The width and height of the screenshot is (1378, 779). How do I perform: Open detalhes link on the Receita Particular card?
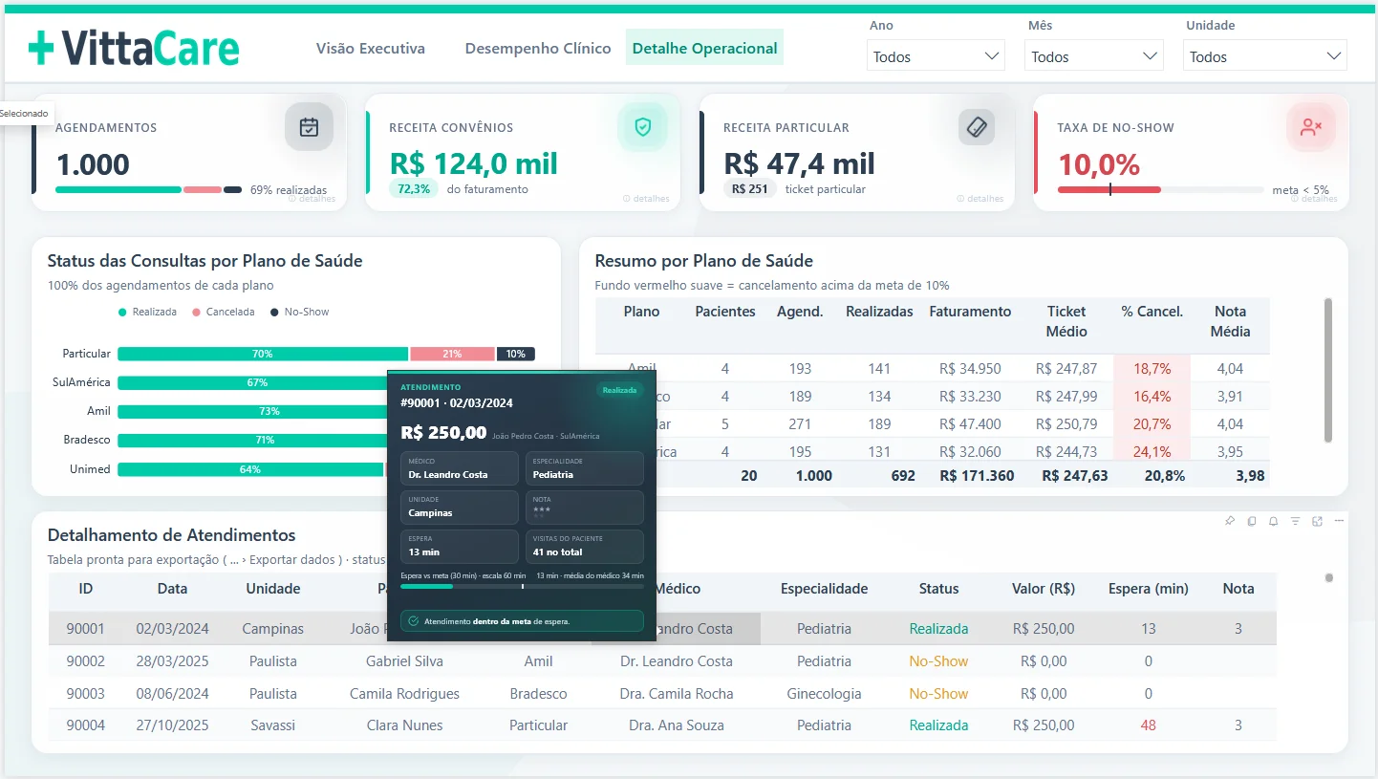click(980, 199)
